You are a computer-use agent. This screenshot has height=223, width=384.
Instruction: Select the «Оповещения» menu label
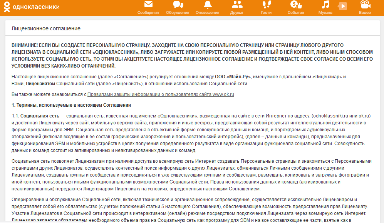pos(208,13)
